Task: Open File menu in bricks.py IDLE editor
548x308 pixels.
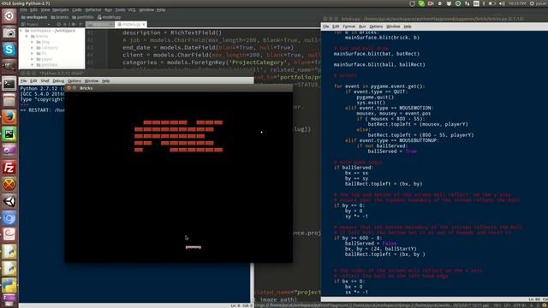Action: pos(325,27)
